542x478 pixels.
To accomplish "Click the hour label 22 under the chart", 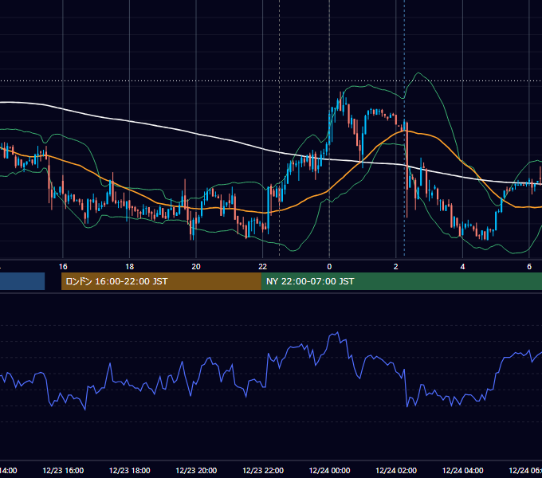I will click(x=263, y=267).
